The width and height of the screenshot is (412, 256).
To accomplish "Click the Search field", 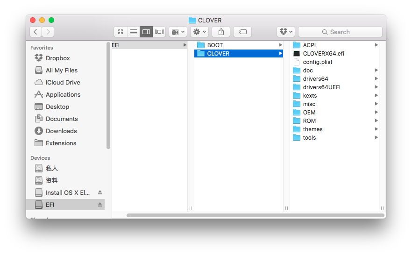I will click(x=340, y=32).
